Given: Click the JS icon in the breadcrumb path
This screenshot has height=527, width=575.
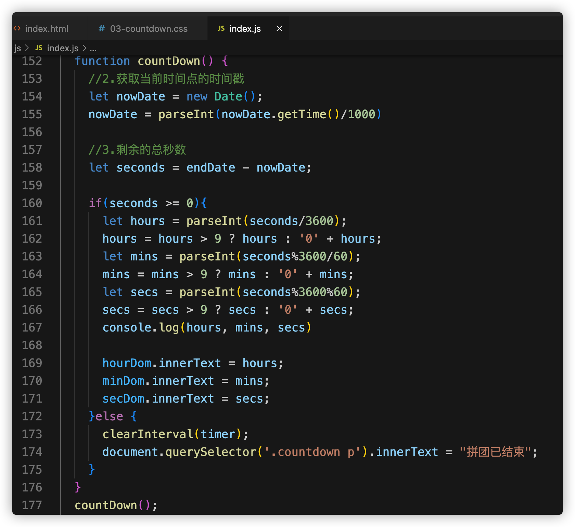Looking at the screenshot, I should pyautogui.click(x=39, y=48).
